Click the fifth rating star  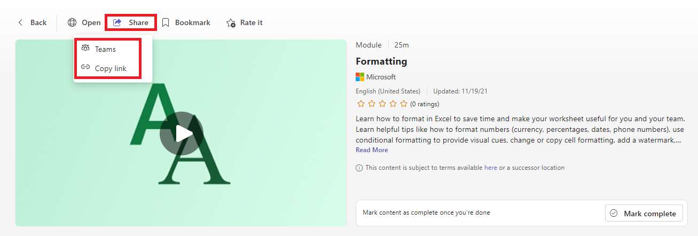[404, 104]
